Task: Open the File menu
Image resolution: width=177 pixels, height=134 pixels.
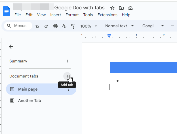Action: (x=18, y=15)
